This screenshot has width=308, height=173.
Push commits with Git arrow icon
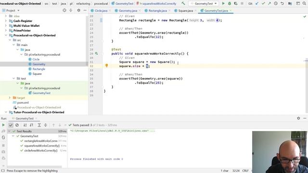click(x=269, y=3)
